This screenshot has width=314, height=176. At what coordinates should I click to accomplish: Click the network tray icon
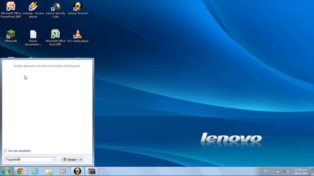pyautogui.click(x=284, y=171)
